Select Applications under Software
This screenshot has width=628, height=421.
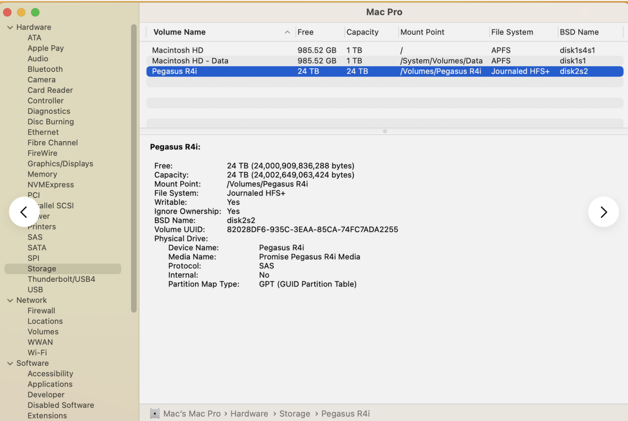(x=50, y=384)
